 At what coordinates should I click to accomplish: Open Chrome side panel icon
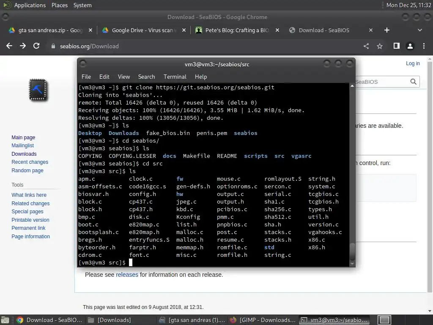[x=397, y=46]
